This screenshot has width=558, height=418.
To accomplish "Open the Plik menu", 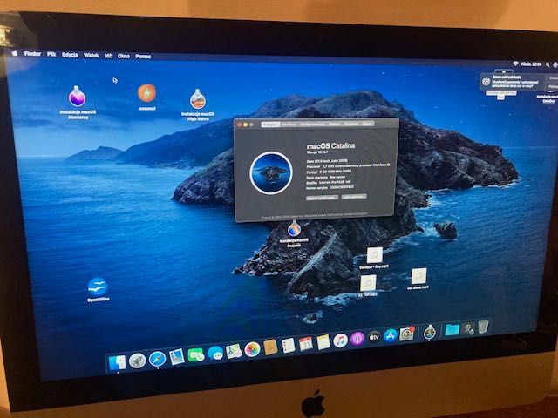I will 51,54.
